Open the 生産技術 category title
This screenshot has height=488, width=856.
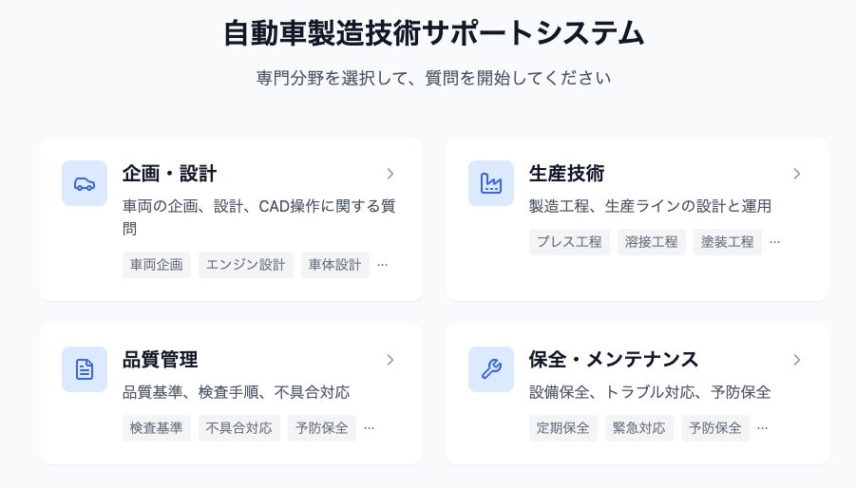[566, 174]
